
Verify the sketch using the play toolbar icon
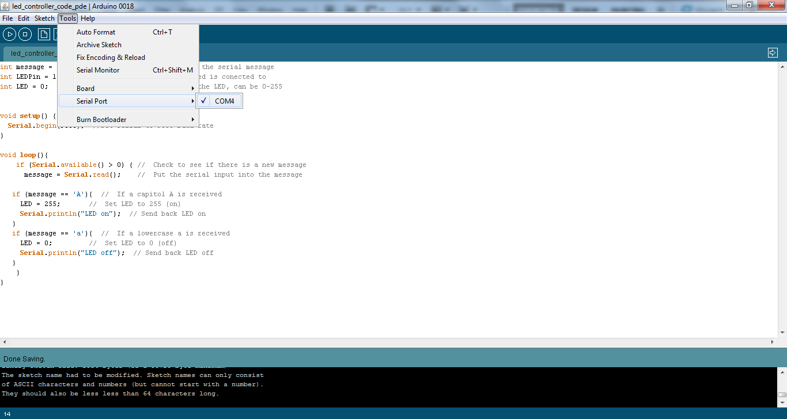[9, 34]
